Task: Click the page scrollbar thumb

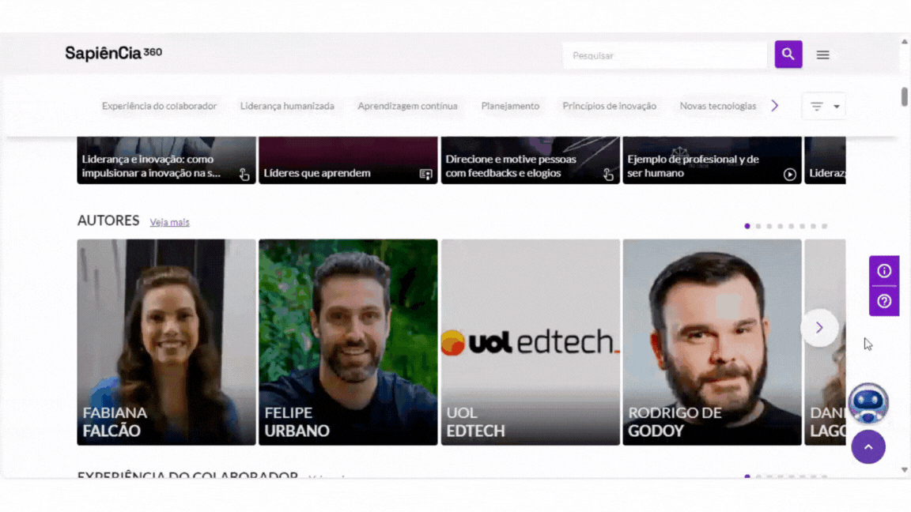Action: click(904, 96)
